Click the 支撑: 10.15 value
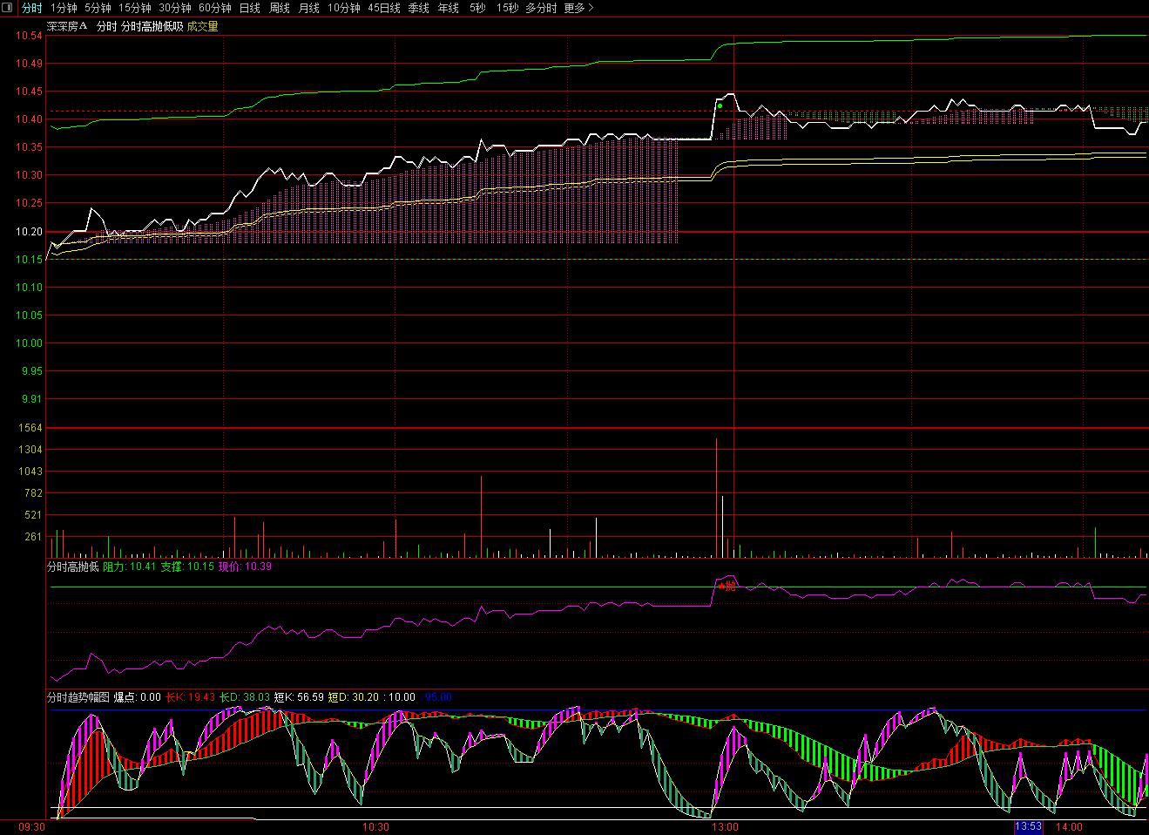The width and height of the screenshot is (1149, 835). (187, 567)
